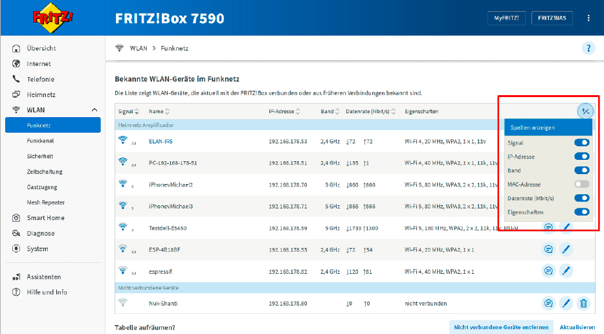Toggle the Datenrate (Mbit/s) column switch
The image size is (604, 334).
pyautogui.click(x=581, y=198)
